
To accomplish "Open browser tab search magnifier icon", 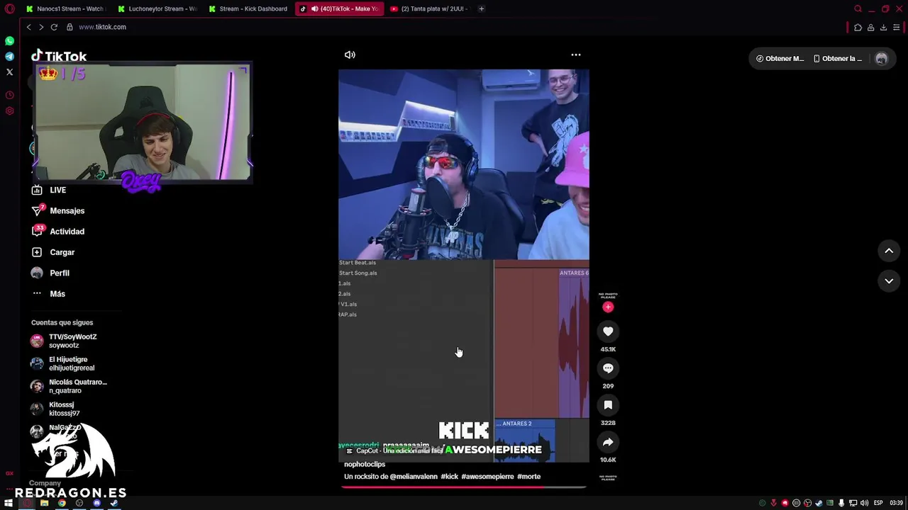I will click(858, 8).
